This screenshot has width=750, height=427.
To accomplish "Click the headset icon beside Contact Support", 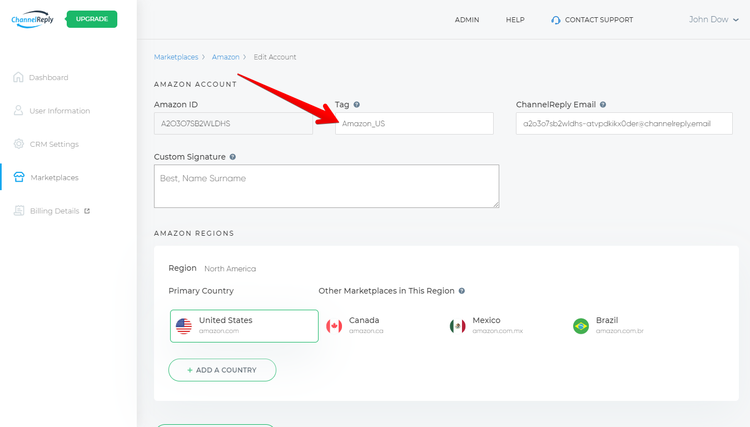I will 556,20.
